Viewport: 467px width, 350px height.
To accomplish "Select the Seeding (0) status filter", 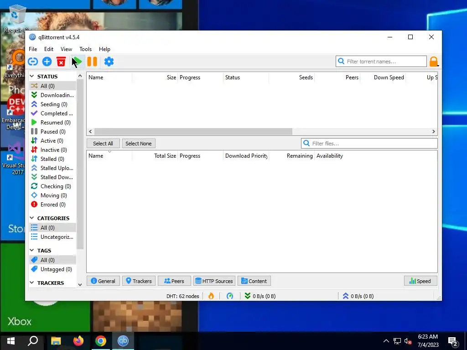I will pyautogui.click(x=53, y=104).
